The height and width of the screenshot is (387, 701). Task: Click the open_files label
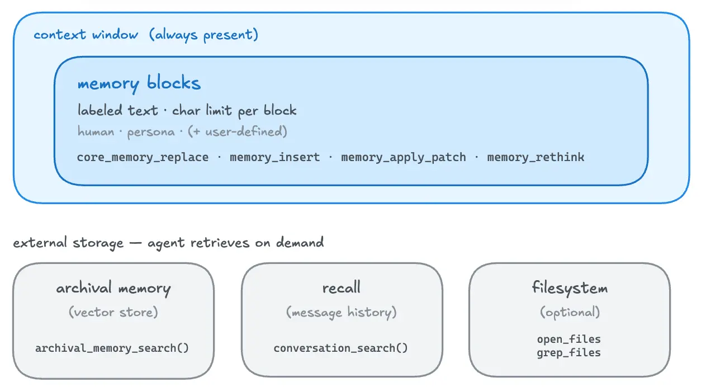coord(569,339)
